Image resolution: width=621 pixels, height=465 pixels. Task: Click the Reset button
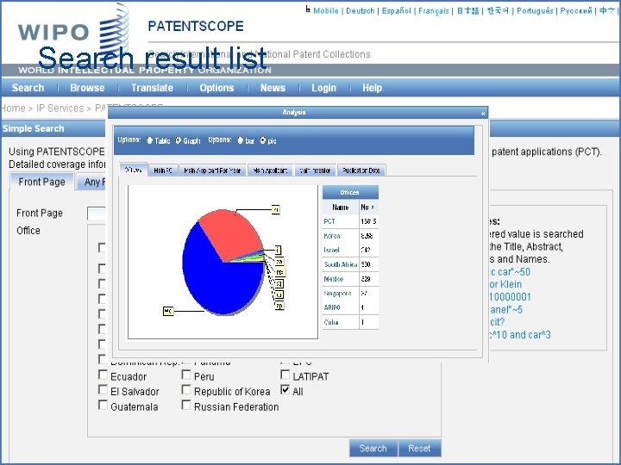419,448
